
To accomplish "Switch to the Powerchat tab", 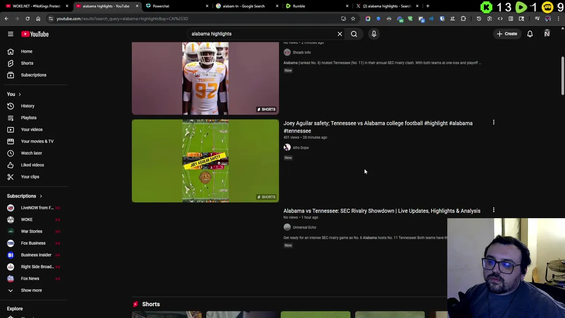I will coord(177,6).
